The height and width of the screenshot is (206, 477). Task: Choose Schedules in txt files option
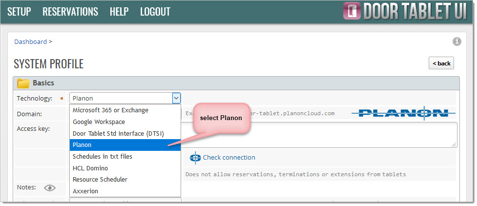pos(125,156)
